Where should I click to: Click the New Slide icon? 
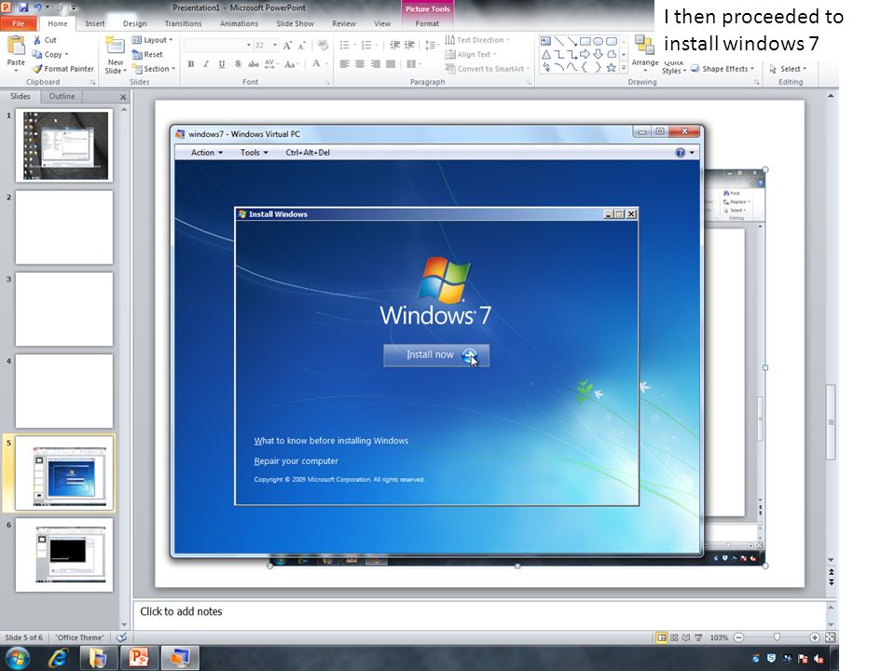(115, 47)
